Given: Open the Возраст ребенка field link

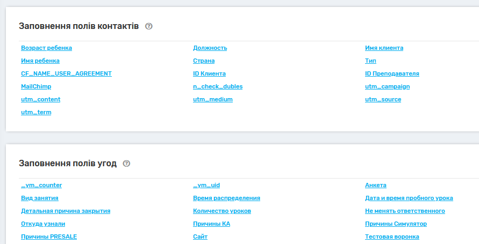Looking at the screenshot, I should point(46,48).
